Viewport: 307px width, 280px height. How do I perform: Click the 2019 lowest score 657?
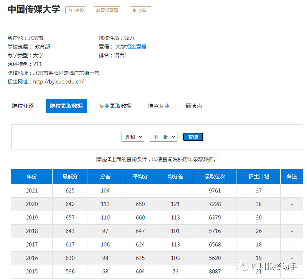point(70,218)
